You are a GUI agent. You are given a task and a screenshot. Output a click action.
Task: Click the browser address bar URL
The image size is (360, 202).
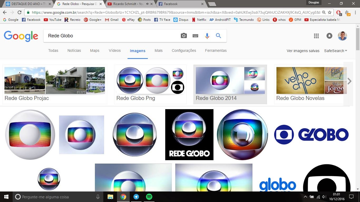pos(175,12)
